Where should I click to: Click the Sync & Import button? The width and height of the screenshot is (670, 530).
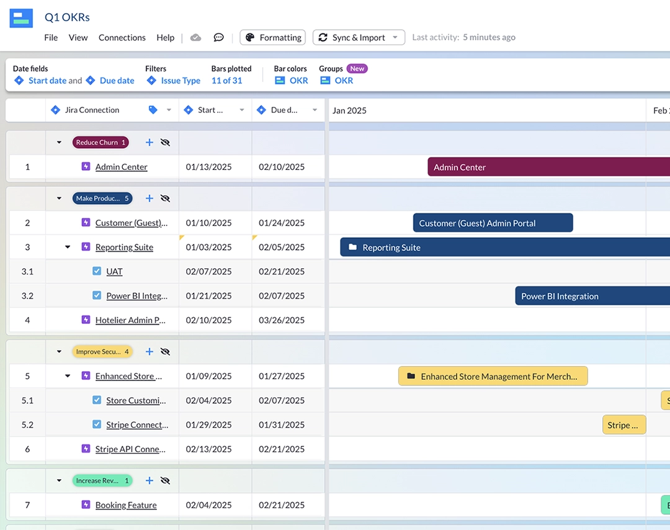359,37
